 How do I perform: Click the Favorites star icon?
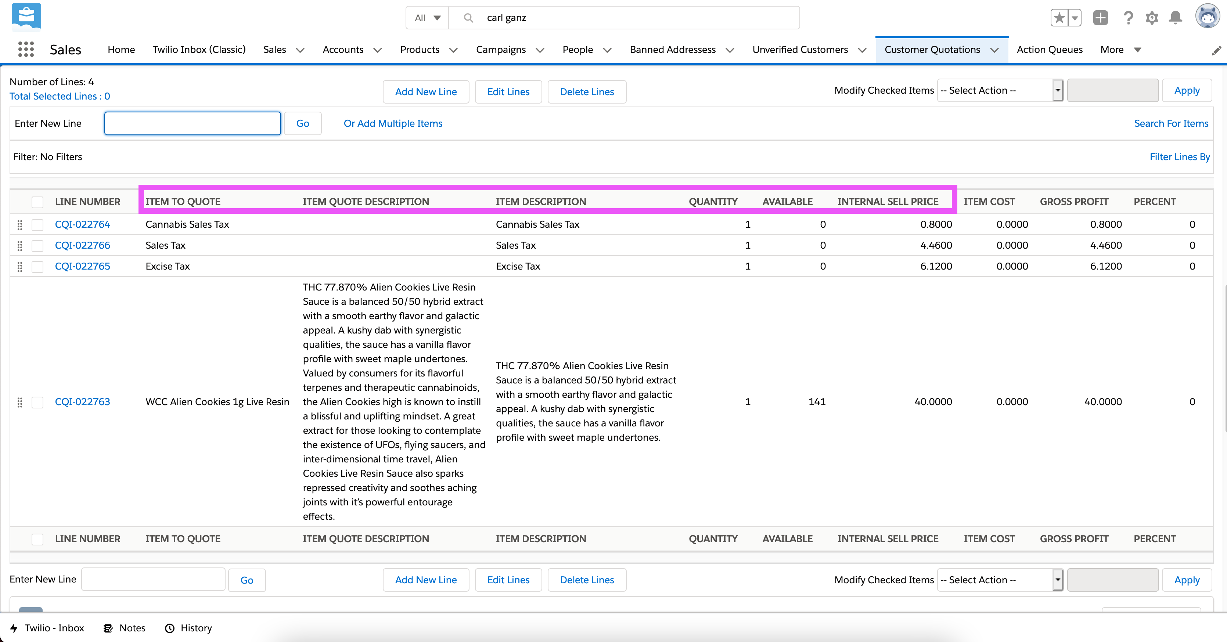[1059, 18]
